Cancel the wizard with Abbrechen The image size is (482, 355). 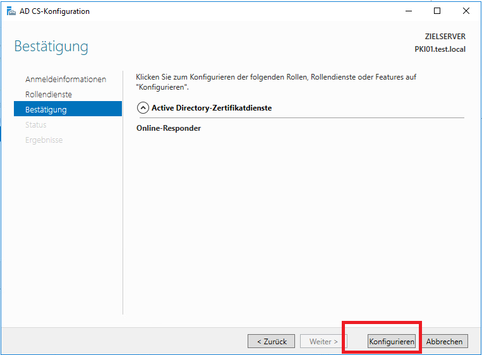[x=445, y=342]
